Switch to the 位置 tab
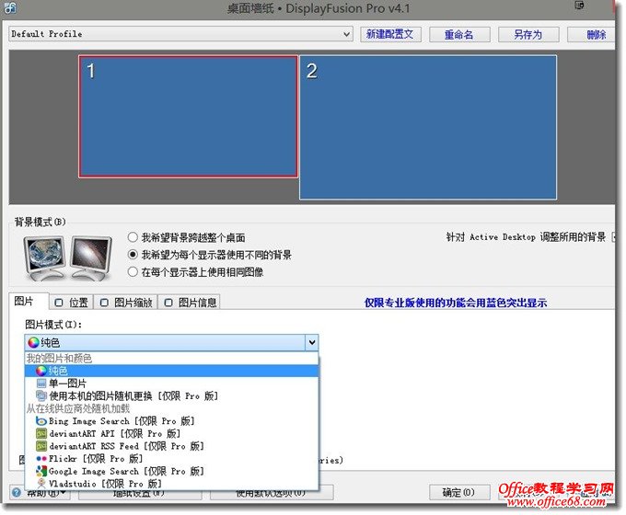Screen dimensions: 626x515 (72, 303)
